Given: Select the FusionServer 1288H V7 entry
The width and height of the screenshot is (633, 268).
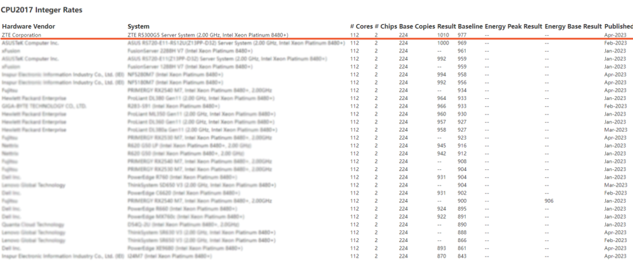Looking at the screenshot, I should 190,67.
